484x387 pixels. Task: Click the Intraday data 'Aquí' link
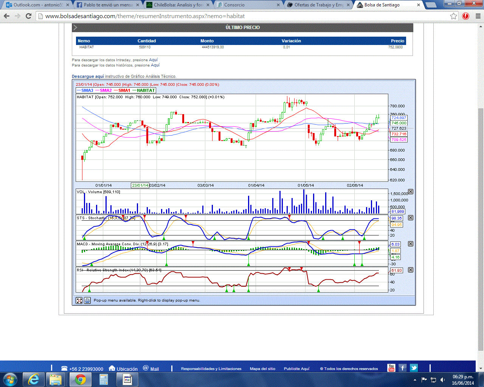point(153,60)
